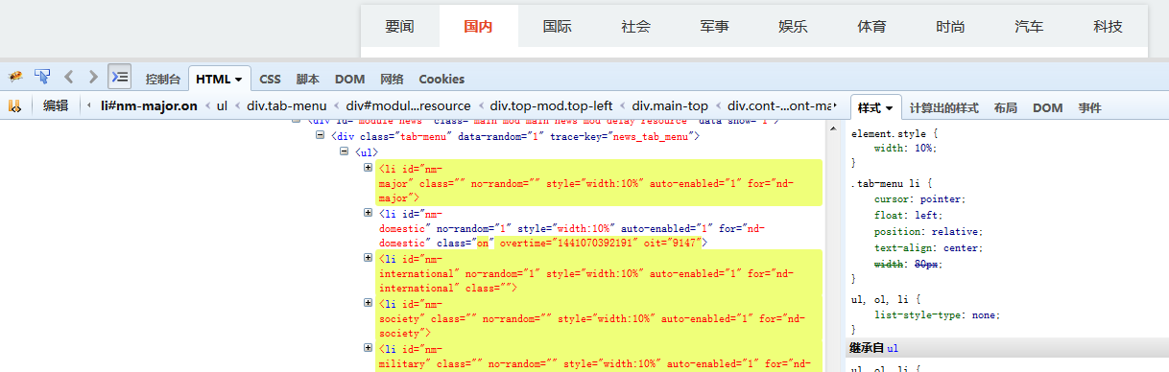Click the element.style rule selector
The width and height of the screenshot is (1169, 372).
click(889, 134)
